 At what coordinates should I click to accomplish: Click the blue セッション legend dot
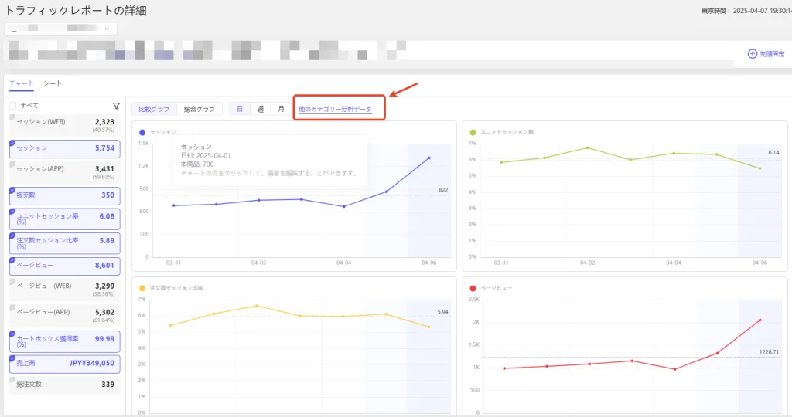tap(142, 132)
